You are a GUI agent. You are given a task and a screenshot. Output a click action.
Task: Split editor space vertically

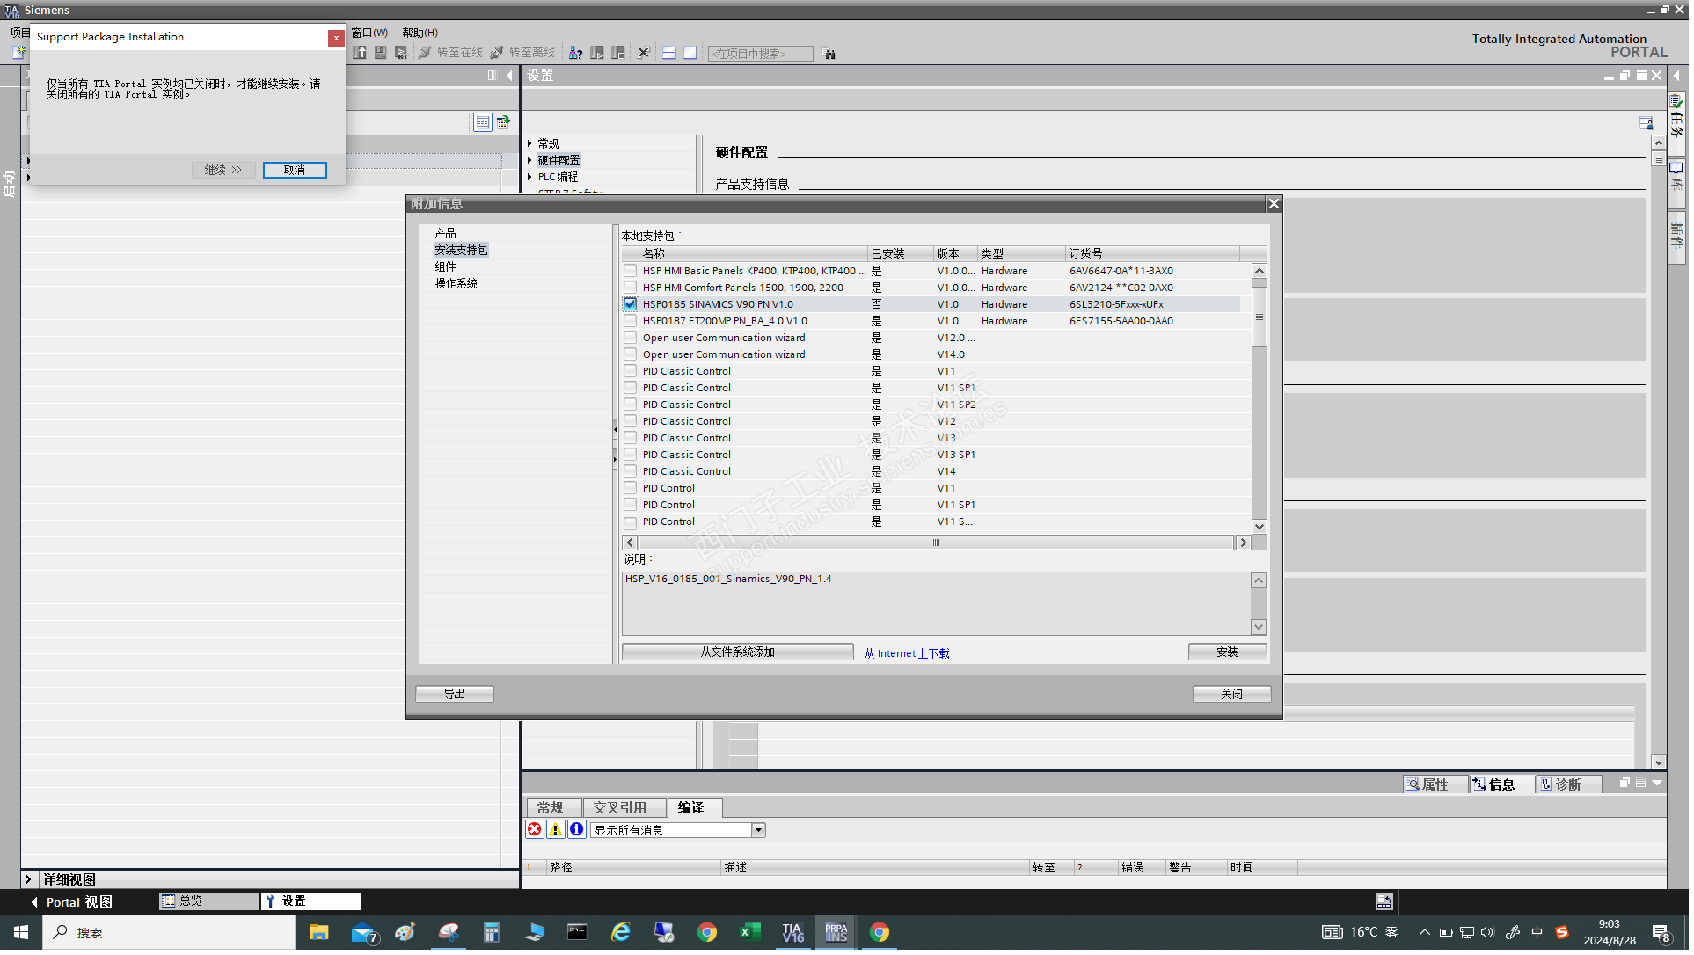pyautogui.click(x=692, y=53)
